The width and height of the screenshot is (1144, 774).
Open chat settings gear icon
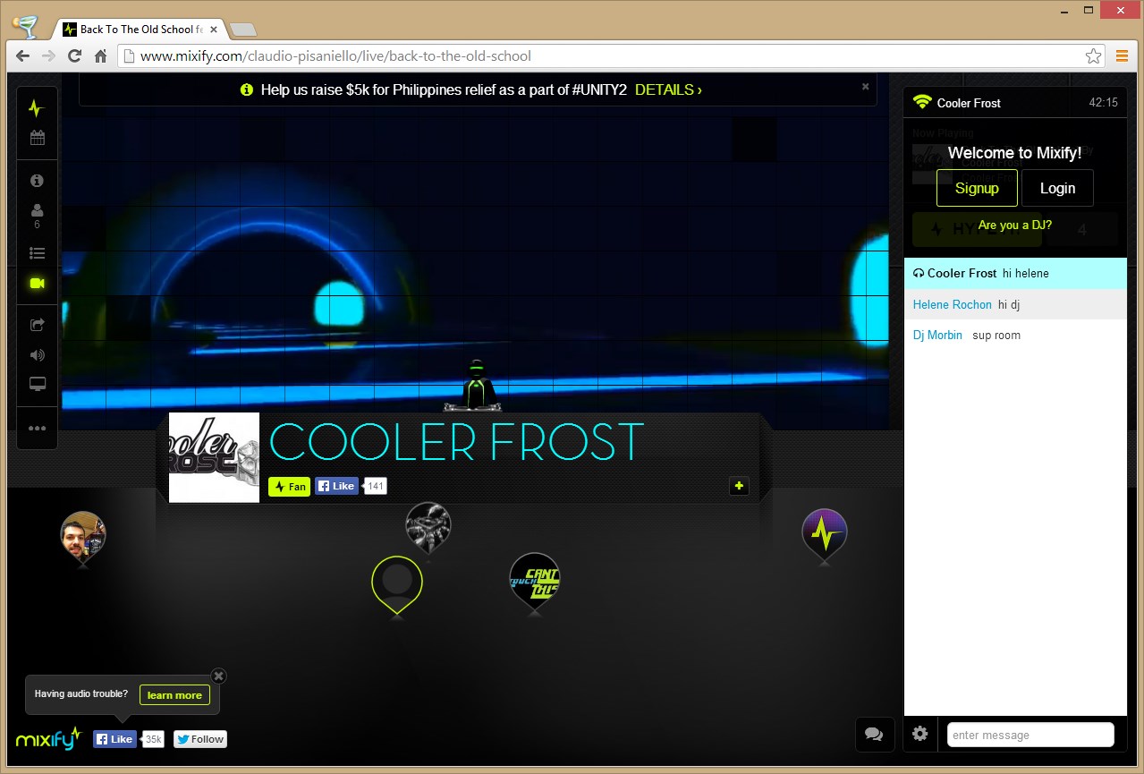tap(919, 735)
